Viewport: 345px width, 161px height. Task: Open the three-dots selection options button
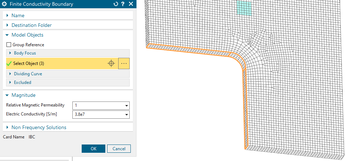click(x=124, y=63)
